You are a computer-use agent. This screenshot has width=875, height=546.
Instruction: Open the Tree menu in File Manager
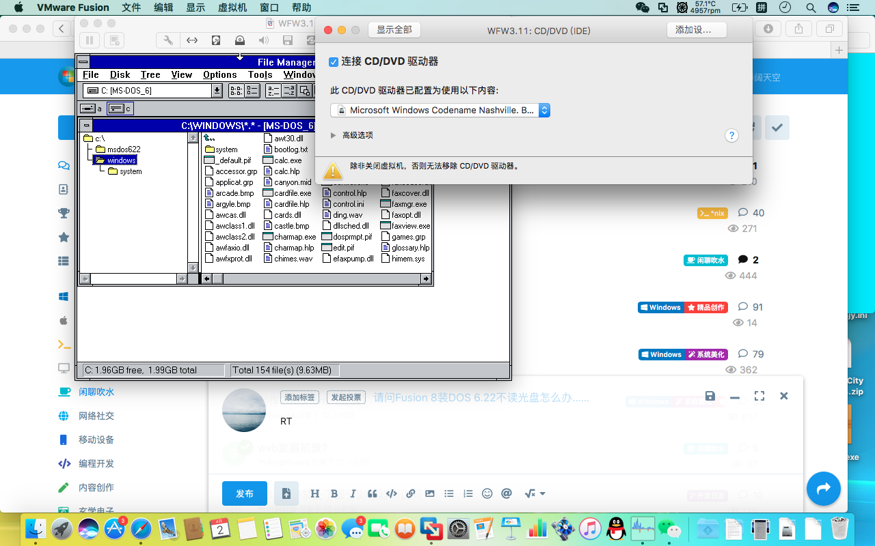coord(150,74)
